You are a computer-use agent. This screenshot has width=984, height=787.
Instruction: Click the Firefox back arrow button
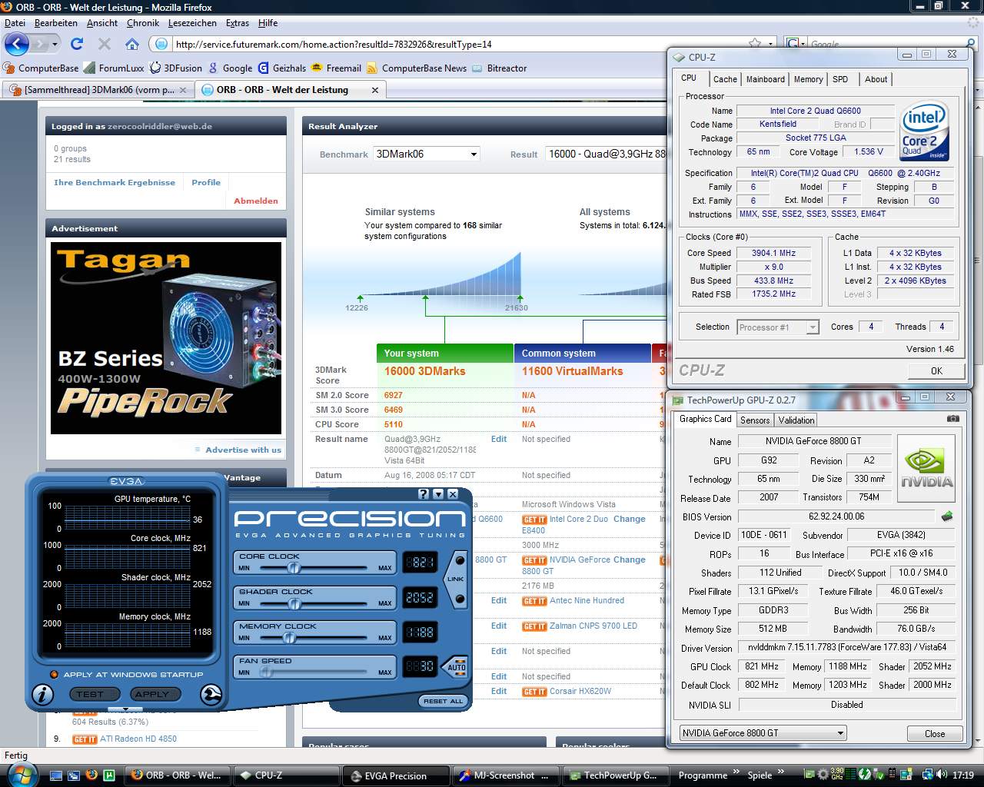(x=16, y=44)
